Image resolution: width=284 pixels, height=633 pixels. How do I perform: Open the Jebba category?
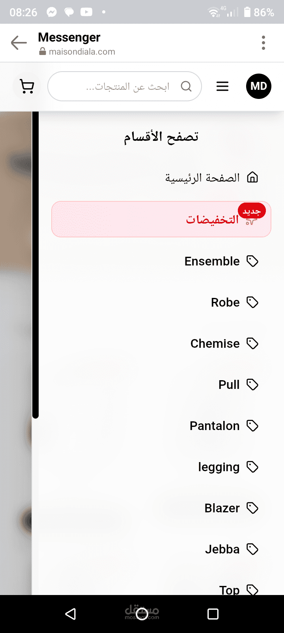pyautogui.click(x=222, y=550)
